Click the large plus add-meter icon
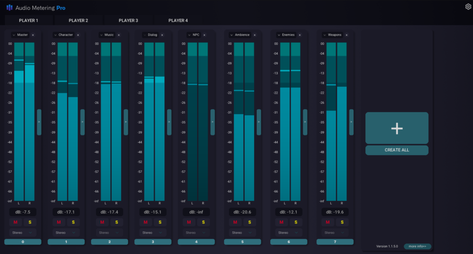 [397, 128]
